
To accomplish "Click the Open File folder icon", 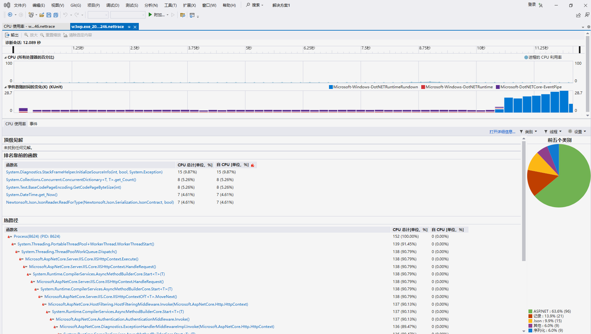I will (x=41, y=15).
